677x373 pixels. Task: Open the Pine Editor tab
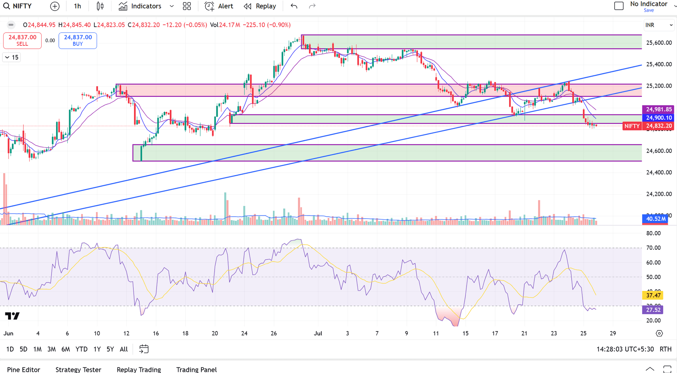point(24,369)
